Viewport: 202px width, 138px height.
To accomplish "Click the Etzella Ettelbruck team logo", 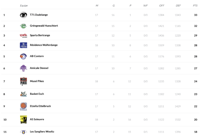I will click(x=23, y=106).
